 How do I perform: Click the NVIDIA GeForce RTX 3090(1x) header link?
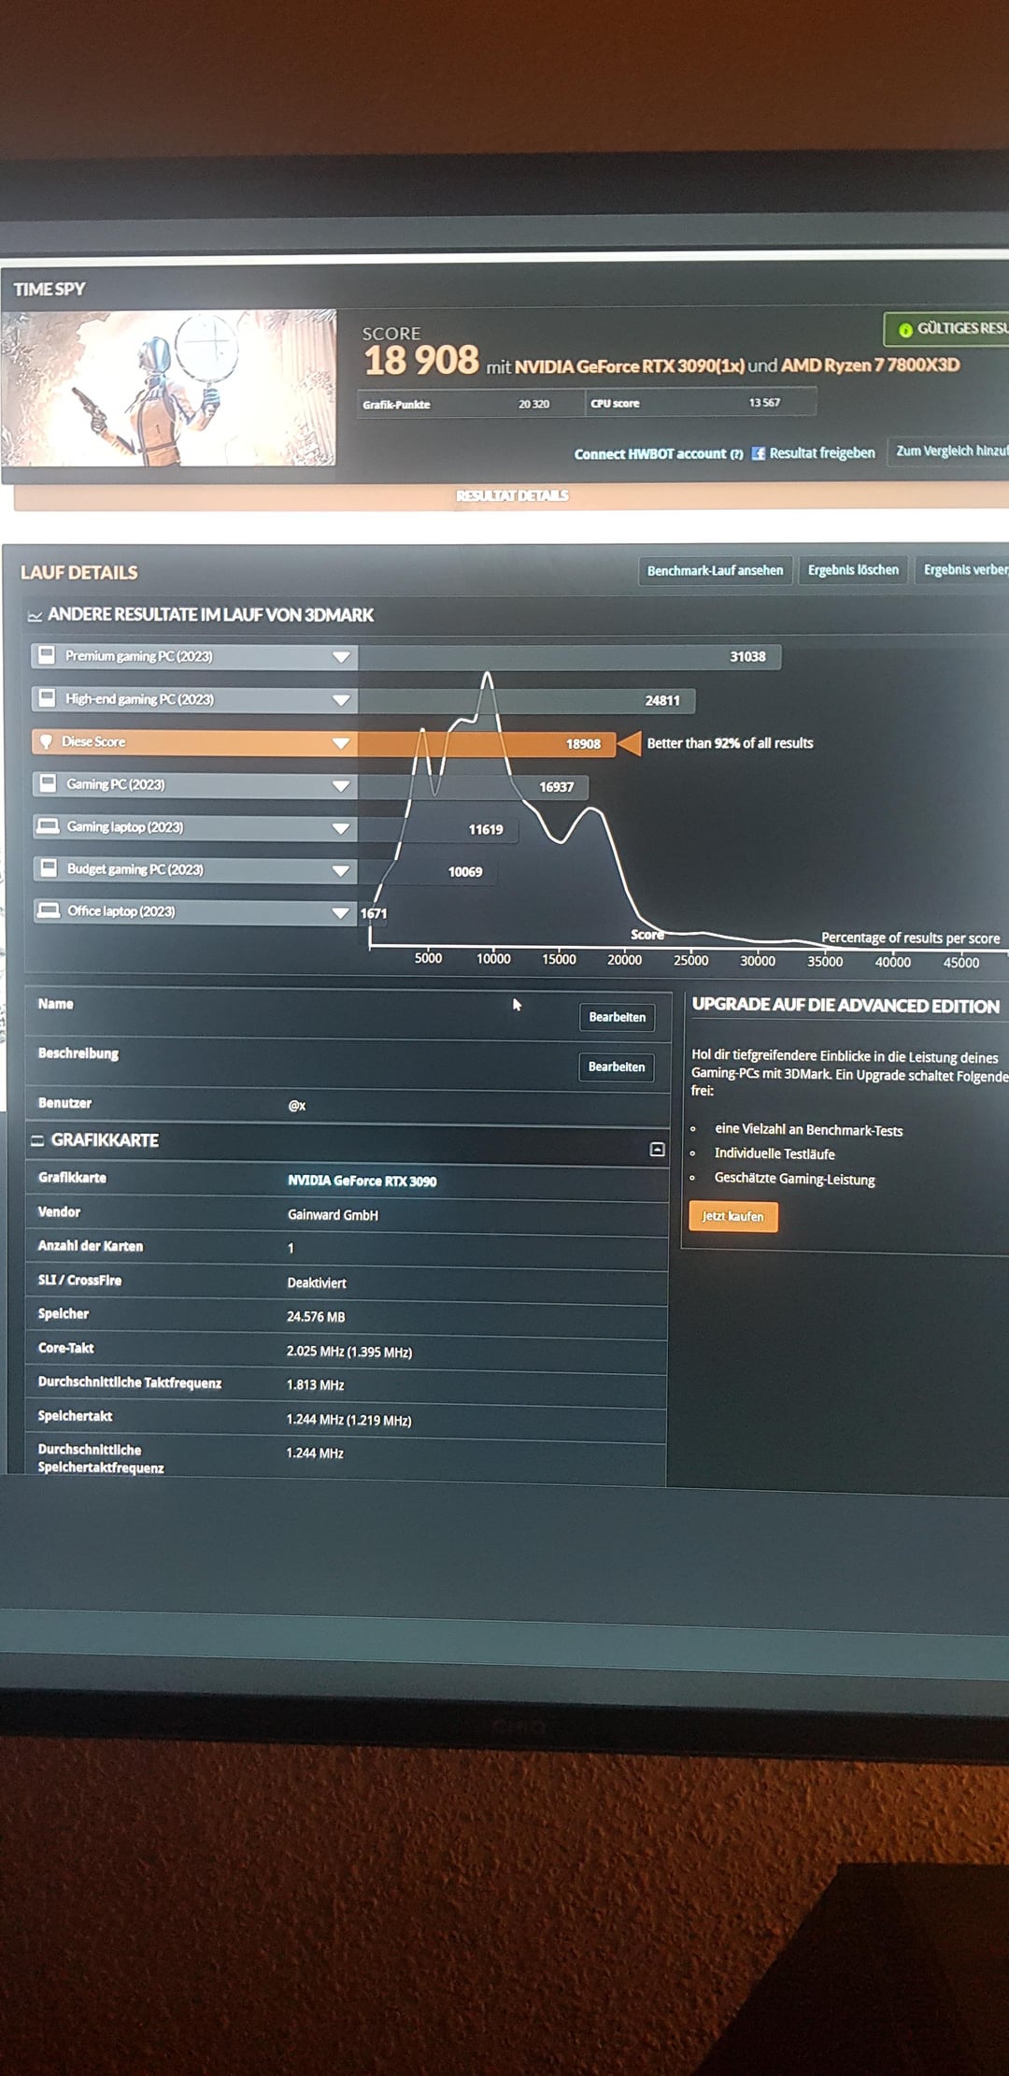coord(630,365)
